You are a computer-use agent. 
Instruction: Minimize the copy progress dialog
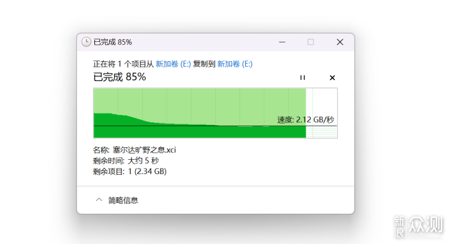(282, 42)
